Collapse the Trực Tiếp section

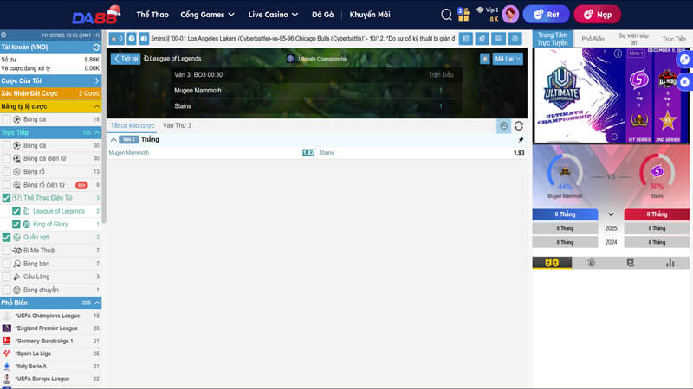97,133
